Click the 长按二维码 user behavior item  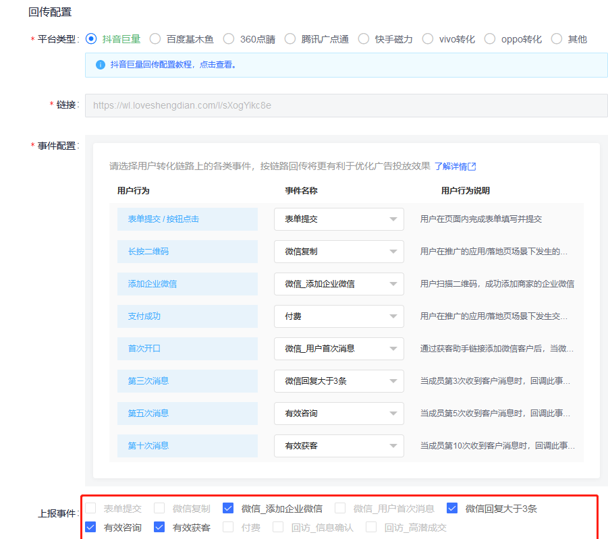coord(187,252)
